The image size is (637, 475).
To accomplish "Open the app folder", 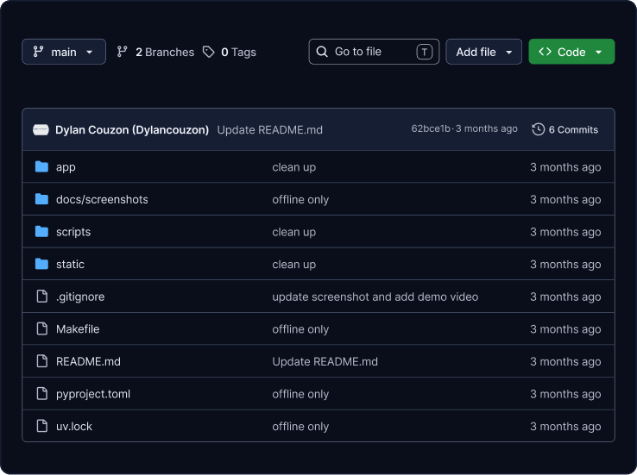I will click(66, 167).
